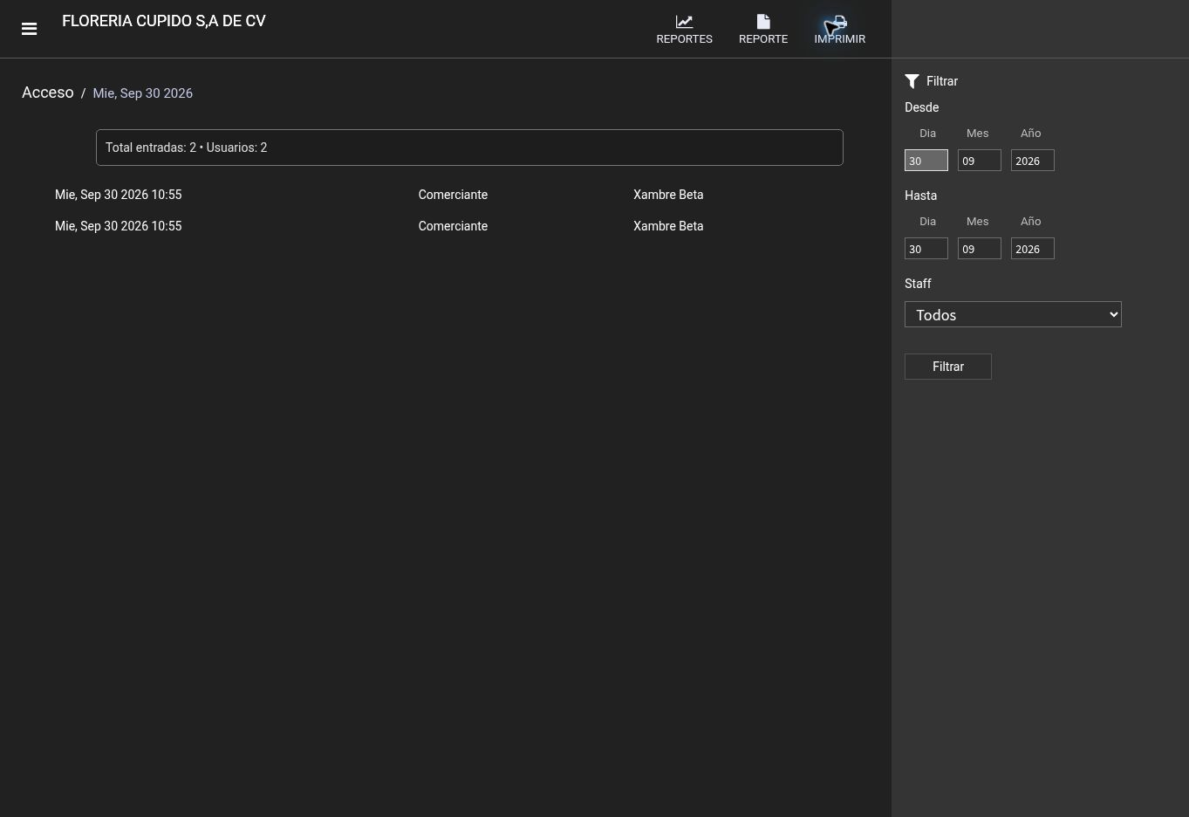Click the Staff label in the filter panel
This screenshot has width=1189, height=817.
(918, 284)
